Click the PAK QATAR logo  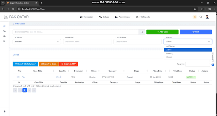tap(16, 17)
